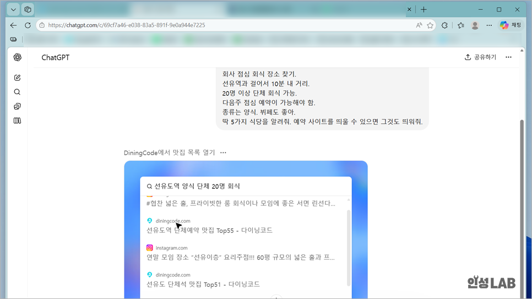532x299 pixels.
Task: Click the Instagram logo icon in results
Action: (x=150, y=248)
